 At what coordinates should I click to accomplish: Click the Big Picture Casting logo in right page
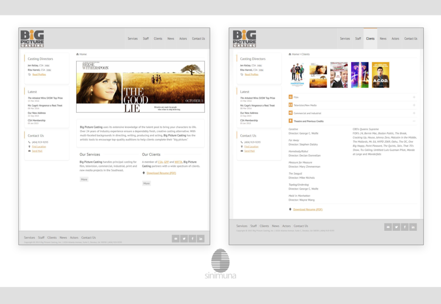(x=245, y=38)
